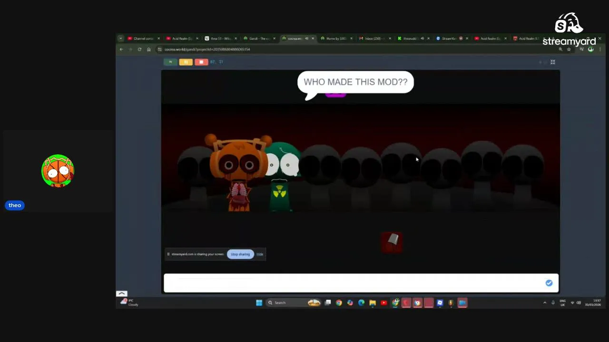Click the address bar URL

coord(207,49)
